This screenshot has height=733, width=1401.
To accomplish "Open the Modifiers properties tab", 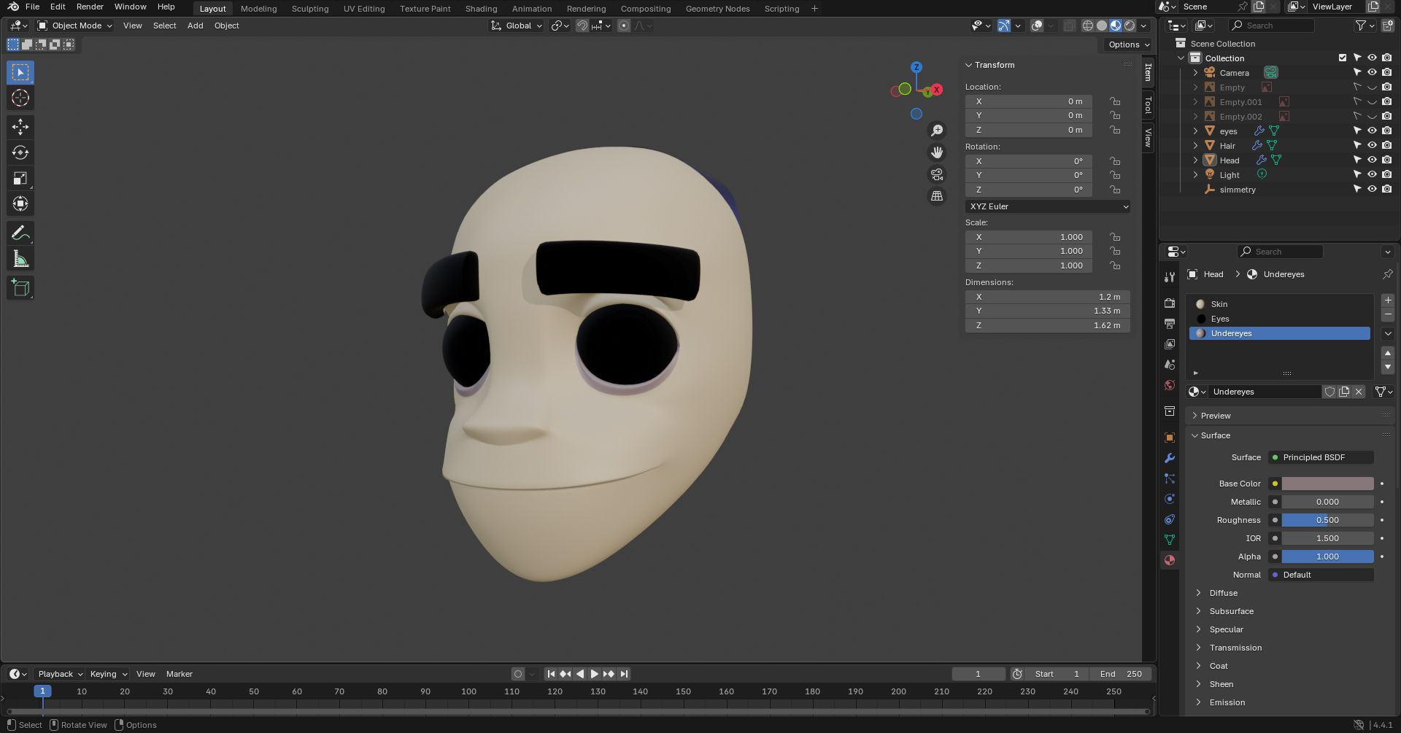I will (1170, 458).
